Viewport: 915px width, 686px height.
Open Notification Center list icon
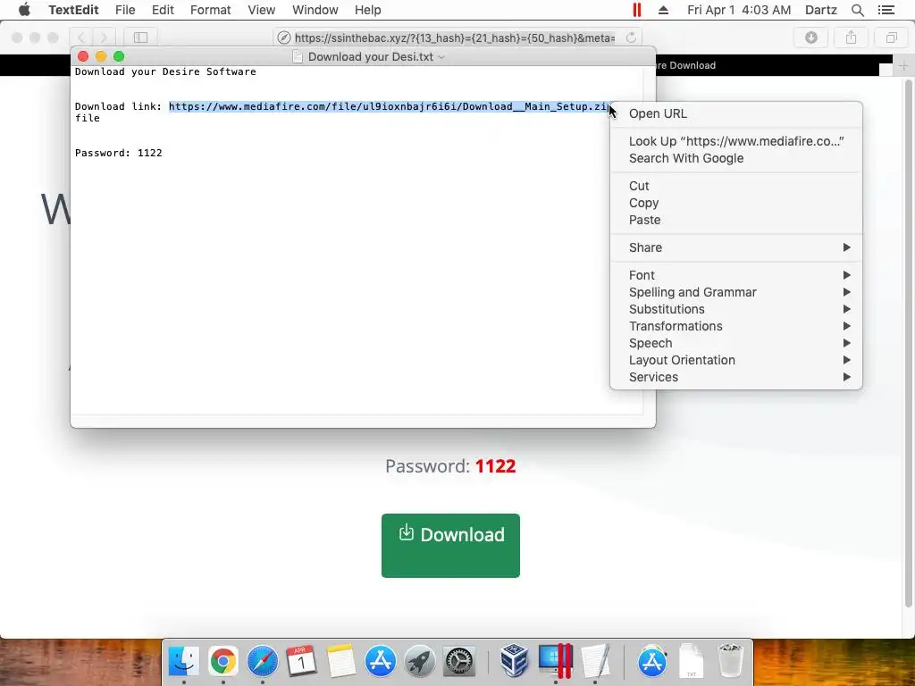[x=886, y=10]
